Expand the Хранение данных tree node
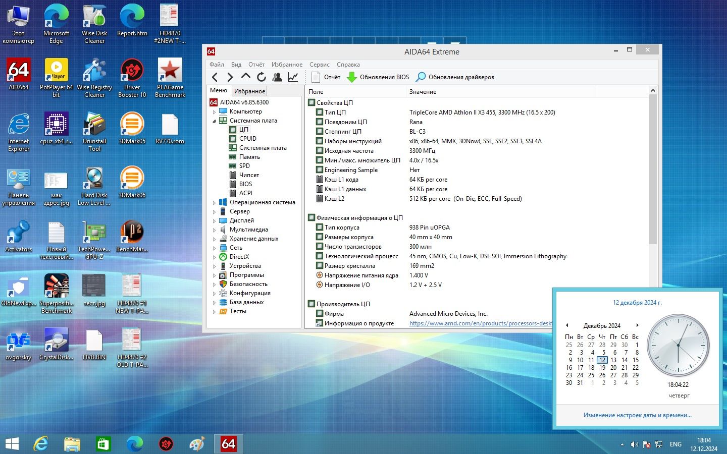This screenshot has width=727, height=454. point(214,239)
